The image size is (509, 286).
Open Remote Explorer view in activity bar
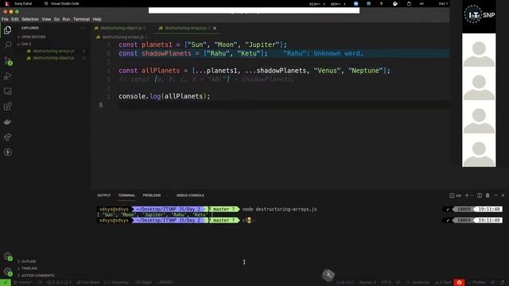7,91
